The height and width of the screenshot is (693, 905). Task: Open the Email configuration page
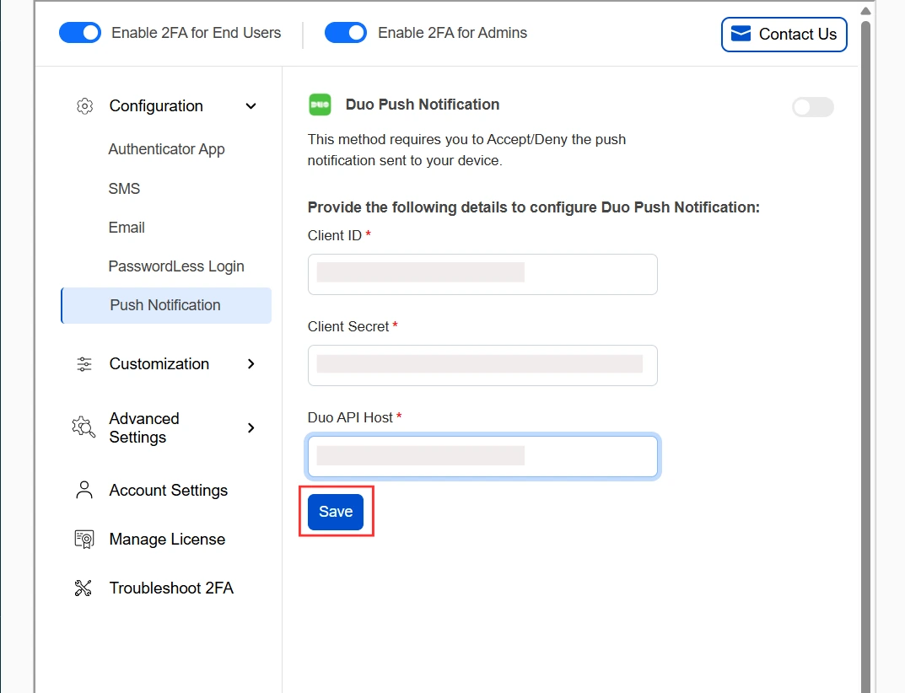127,228
